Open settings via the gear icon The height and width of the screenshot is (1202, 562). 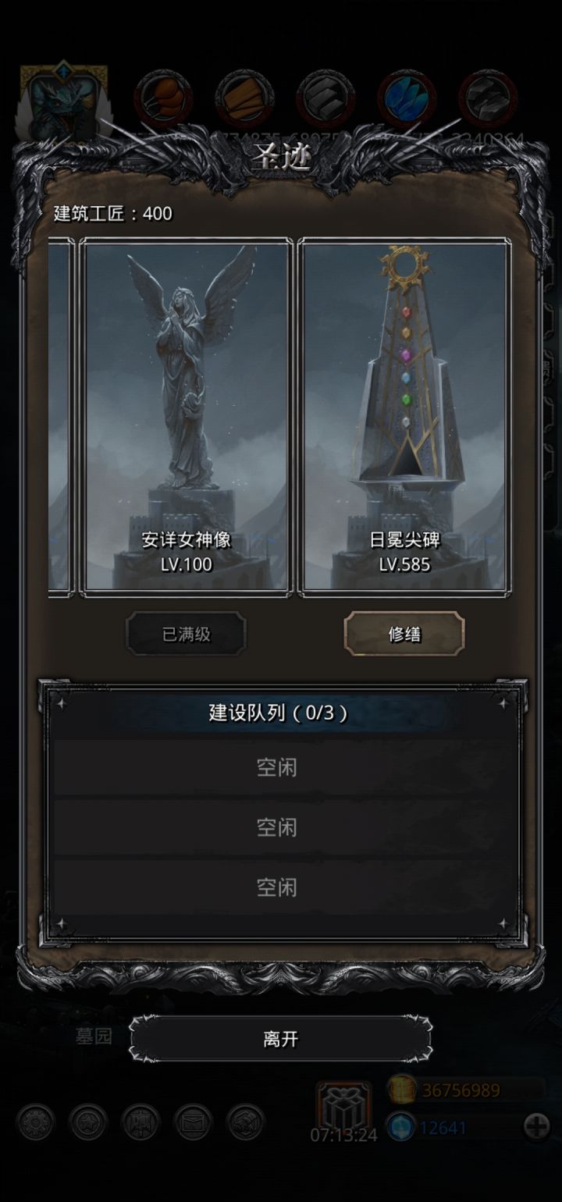click(36, 1122)
